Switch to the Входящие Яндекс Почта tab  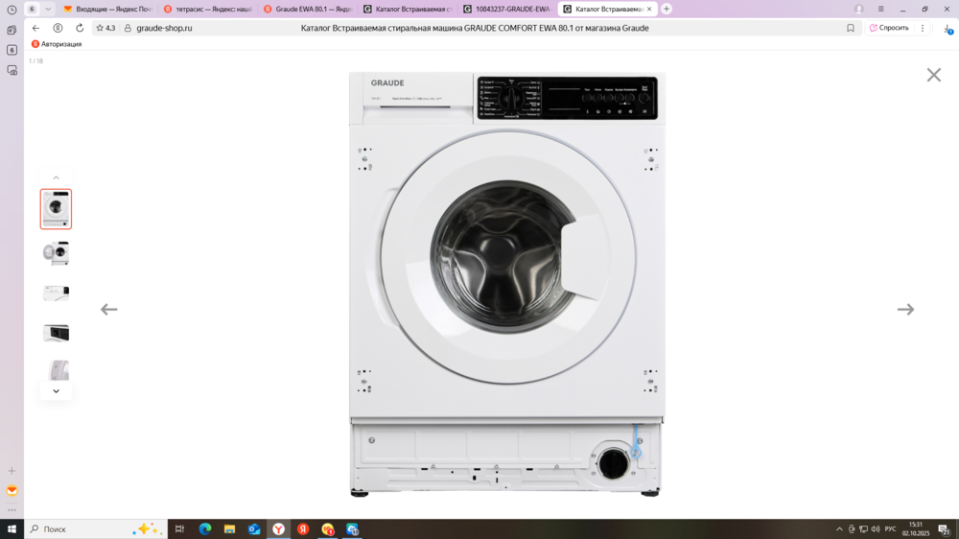107,9
